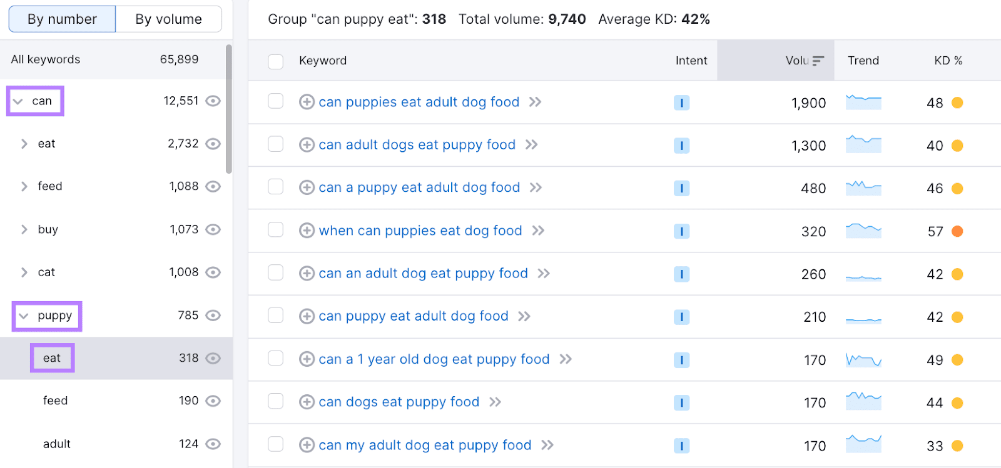Hide the 'feed' group under puppy with eye icon
The image size is (1001, 468).
(213, 401)
